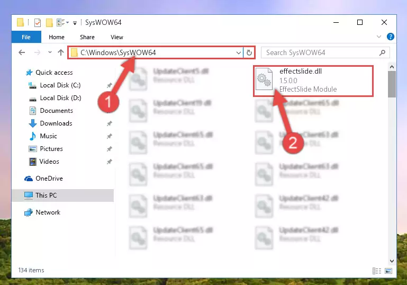Click the EffectSlide Module description text

click(x=308, y=90)
